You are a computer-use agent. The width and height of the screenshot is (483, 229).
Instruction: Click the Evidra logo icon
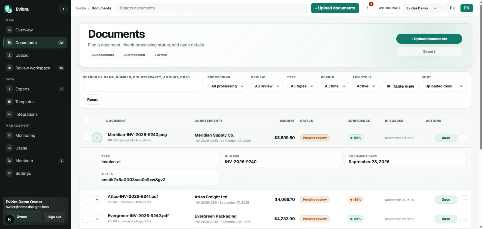click(x=8, y=9)
